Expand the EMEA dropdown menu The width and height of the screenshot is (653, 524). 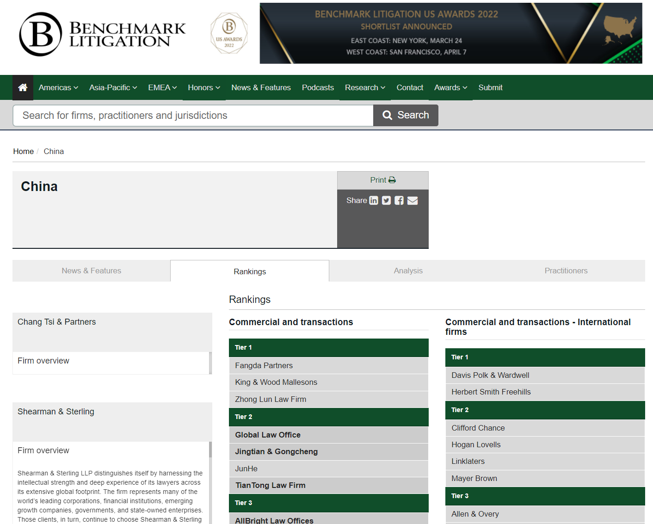point(163,87)
